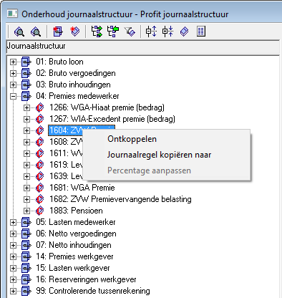Select the text 1267: WIA-Excedent premie (bedrag)

click(112, 119)
